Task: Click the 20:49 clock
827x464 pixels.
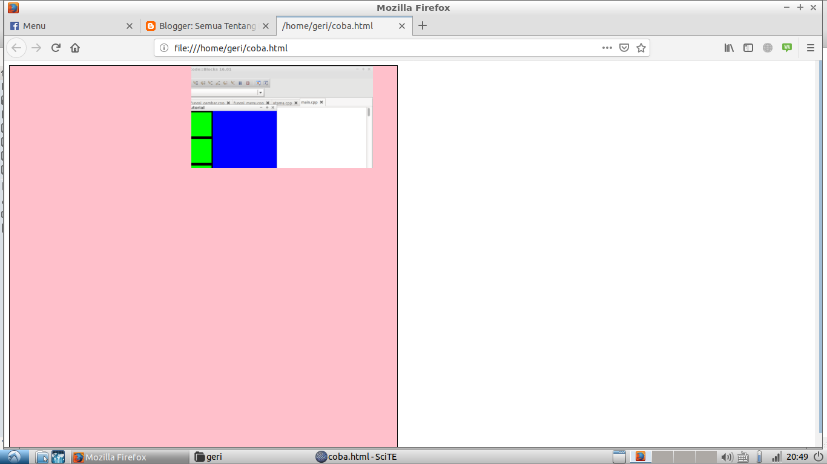Action: (x=797, y=457)
